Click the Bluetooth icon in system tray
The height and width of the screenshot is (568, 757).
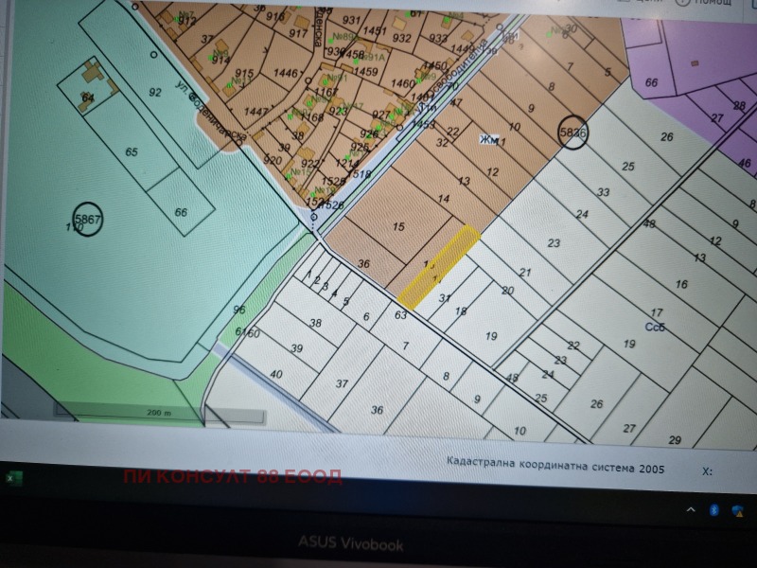point(714,510)
